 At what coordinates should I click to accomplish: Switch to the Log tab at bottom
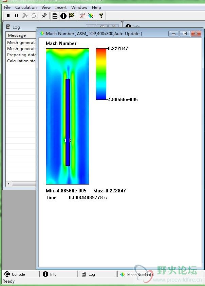tap(97, 274)
